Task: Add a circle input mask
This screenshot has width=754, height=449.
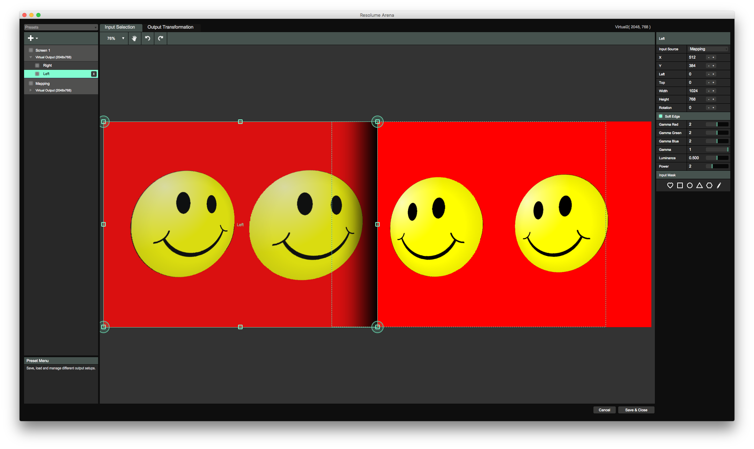Action: pyautogui.click(x=689, y=185)
